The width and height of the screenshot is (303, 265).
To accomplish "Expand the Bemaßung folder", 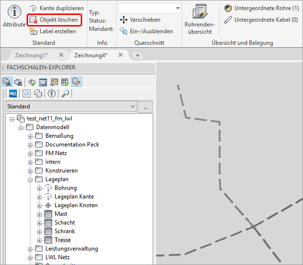I will (30, 136).
